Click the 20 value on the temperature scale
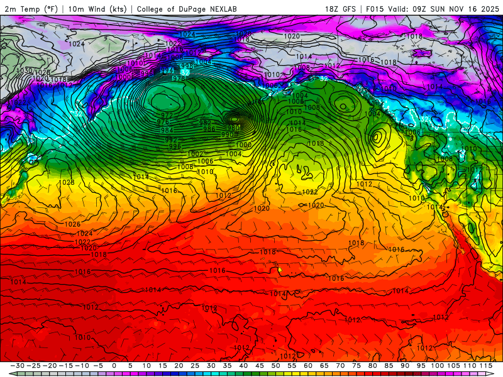Screen dimensions: 503x377 (179, 366)
